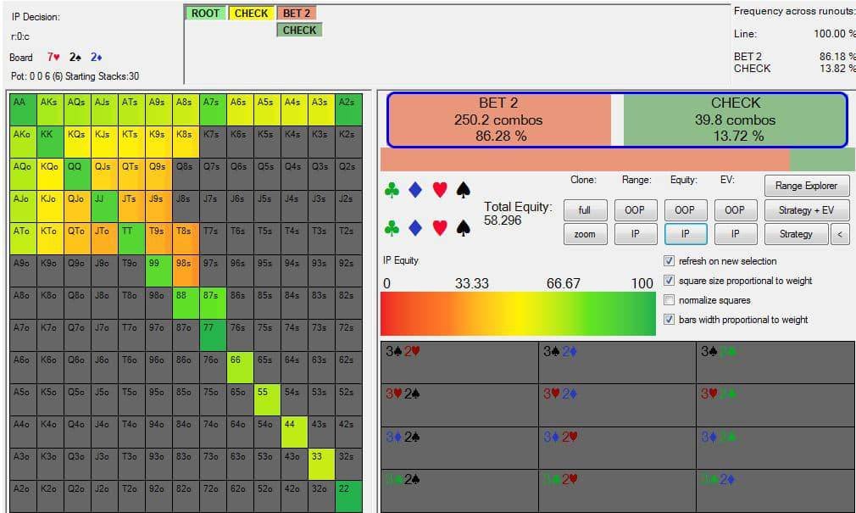
Task: Select the heart icon in the lower suit row
Action: click(439, 228)
